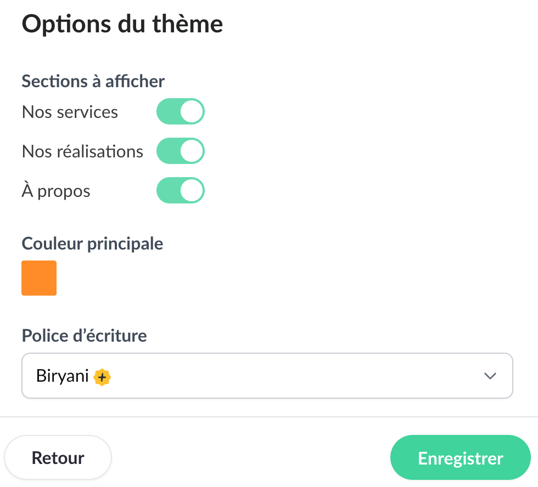The width and height of the screenshot is (538, 487).
Task: Click the Options du thème heading
Action: tap(122, 25)
